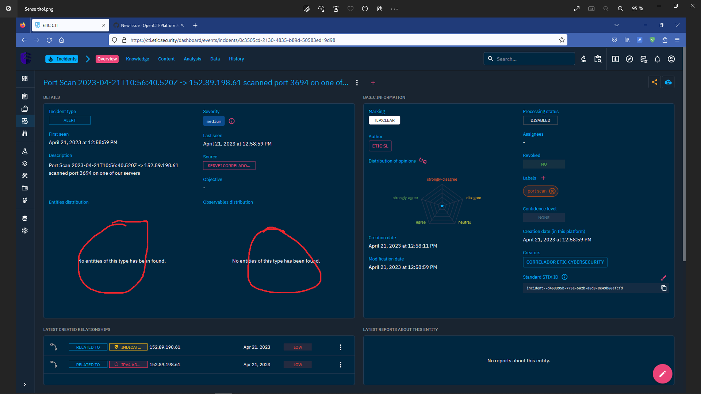This screenshot has width=701, height=394.
Task: Switch to the Knowledge tab
Action: [137, 59]
